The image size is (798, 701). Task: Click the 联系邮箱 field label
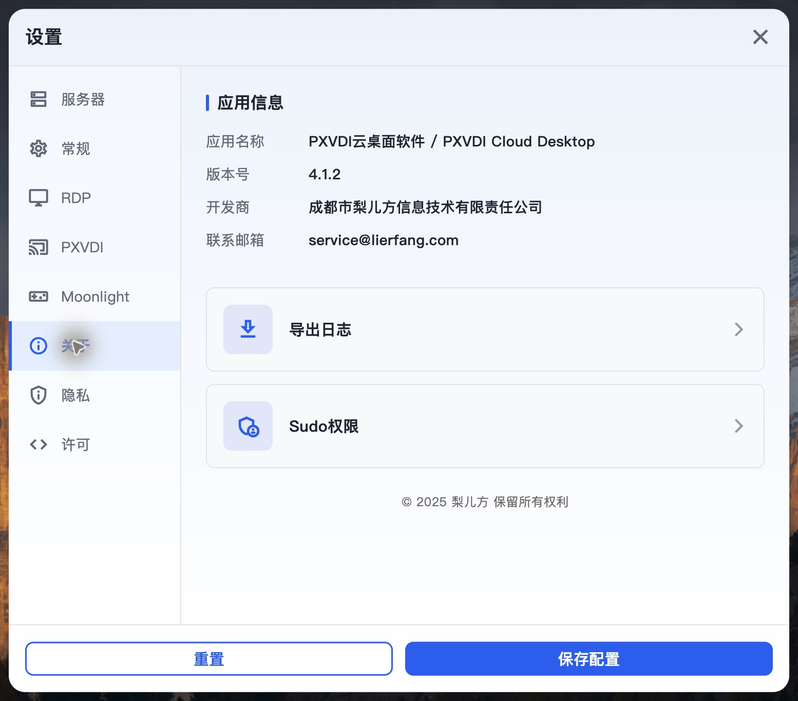pos(235,240)
